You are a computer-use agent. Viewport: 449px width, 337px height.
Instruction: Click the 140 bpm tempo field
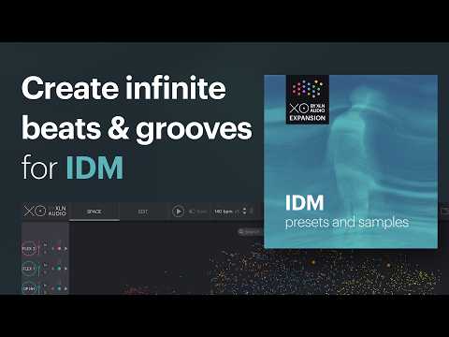click(224, 212)
